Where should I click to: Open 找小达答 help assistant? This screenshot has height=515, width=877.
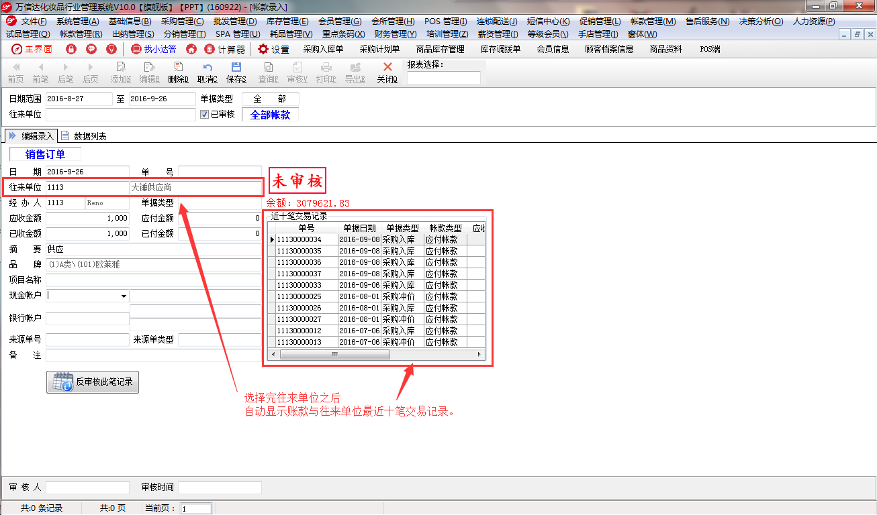[153, 49]
